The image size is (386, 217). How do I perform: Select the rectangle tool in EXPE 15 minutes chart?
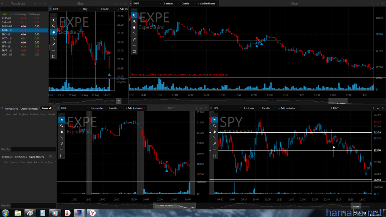[62, 156]
